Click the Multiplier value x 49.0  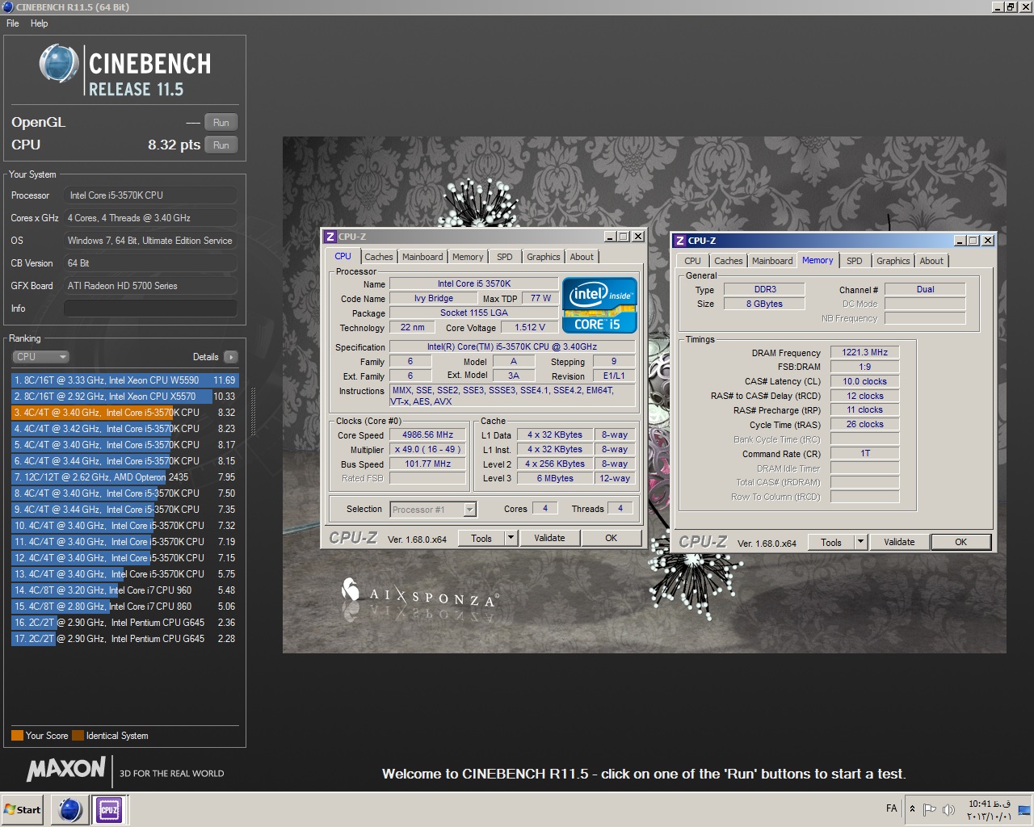click(428, 450)
